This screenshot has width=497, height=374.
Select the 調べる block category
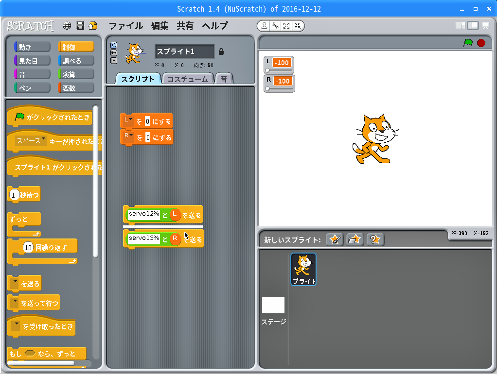pos(76,61)
